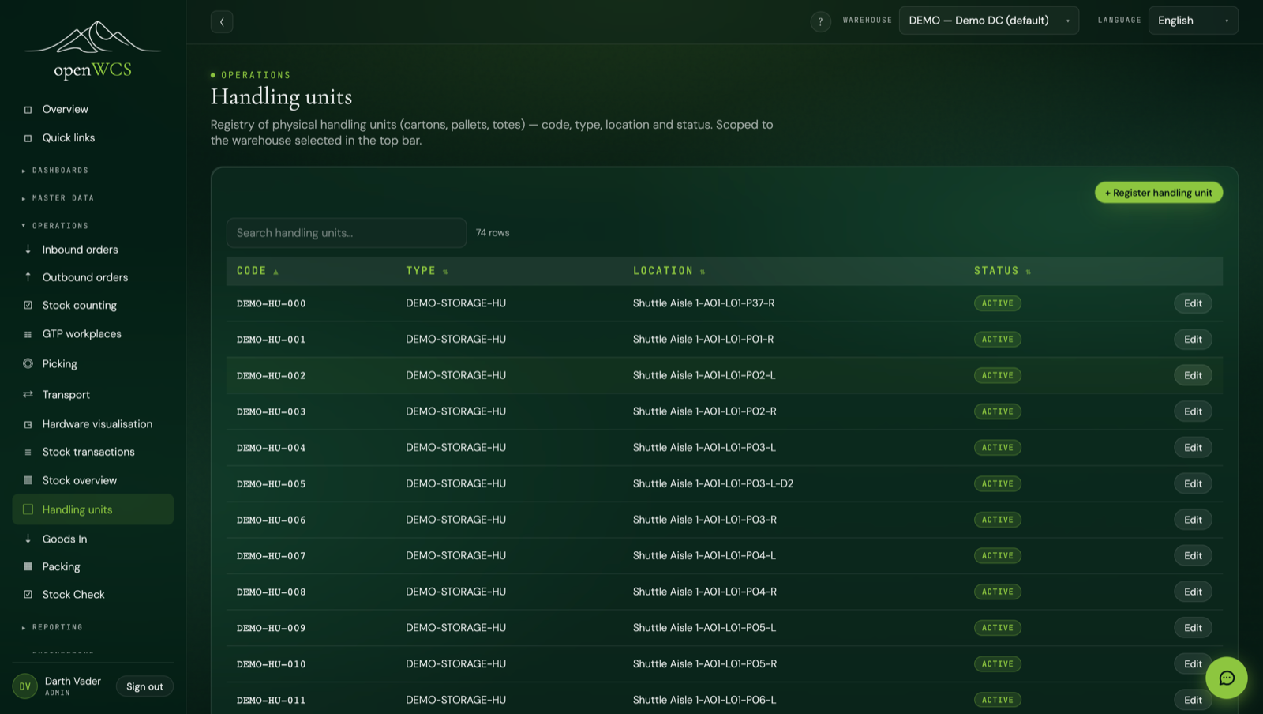Click the Active badge for DEMO-HU-002
The width and height of the screenshot is (1263, 714).
click(x=997, y=375)
